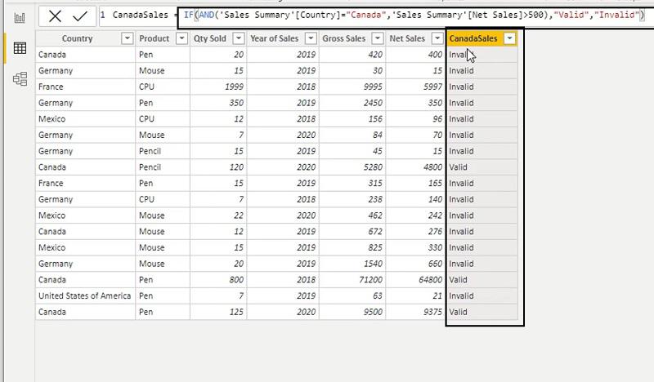Open Year of Sales filter dropdown
Screen dimensions: 654x382
pyautogui.click(x=311, y=38)
